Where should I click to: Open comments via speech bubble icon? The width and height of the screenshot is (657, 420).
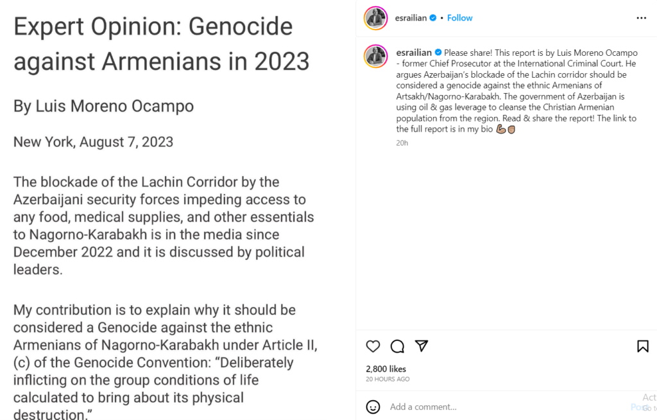click(397, 346)
